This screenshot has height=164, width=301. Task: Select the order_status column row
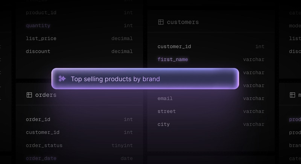44,145
